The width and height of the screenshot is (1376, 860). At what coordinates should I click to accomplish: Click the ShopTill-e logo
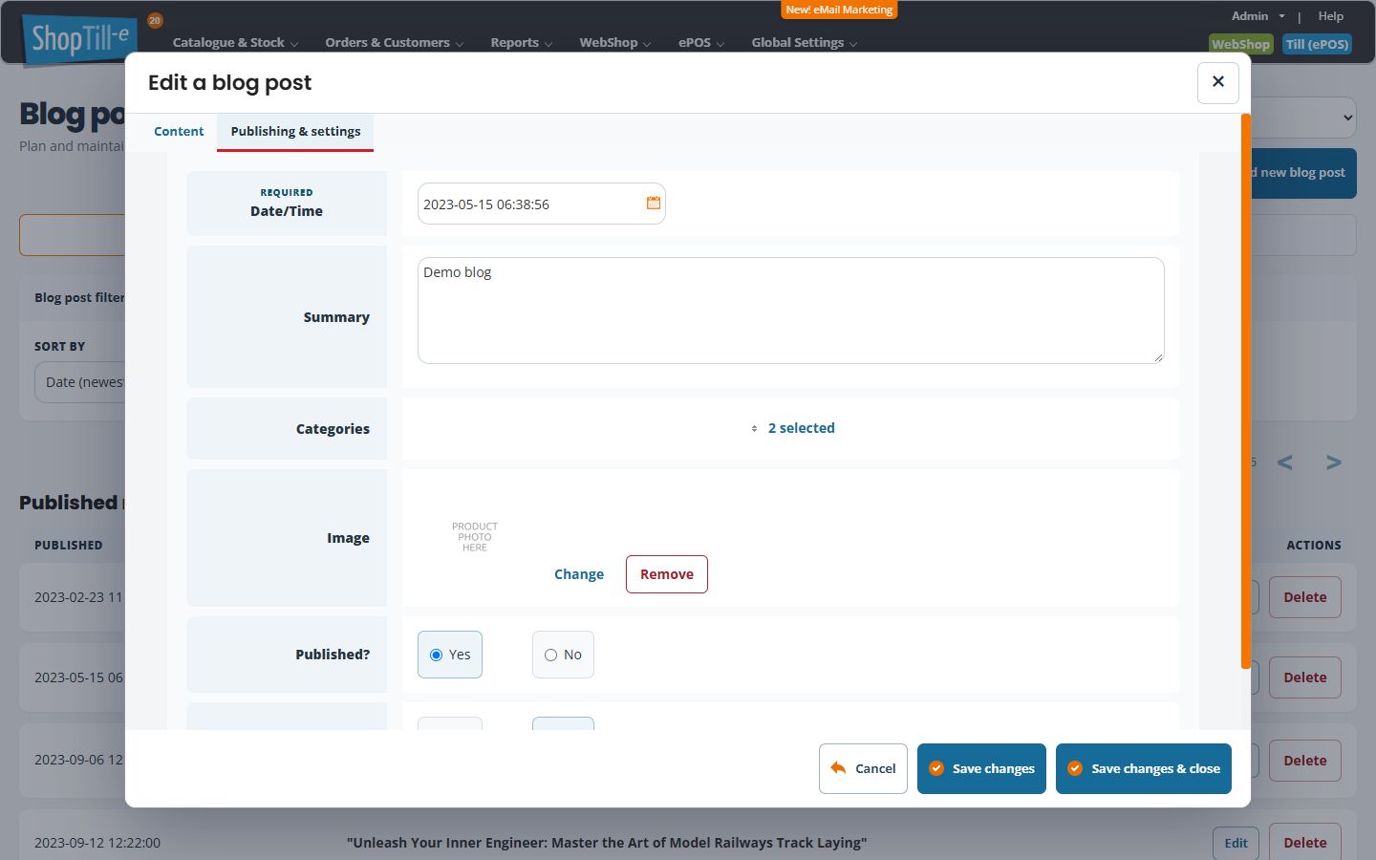point(80,39)
